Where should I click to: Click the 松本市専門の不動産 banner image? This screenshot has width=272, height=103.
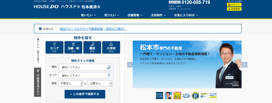(x=187, y=64)
